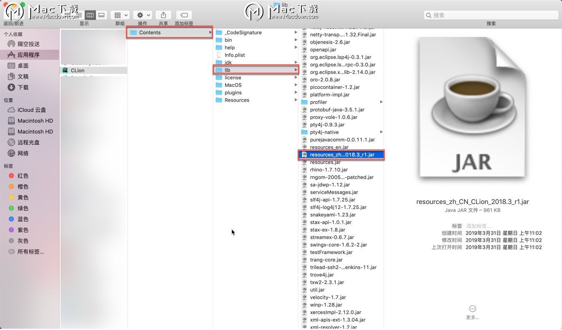Expand the profiler folder arrow
The image size is (562, 330).
point(381,102)
